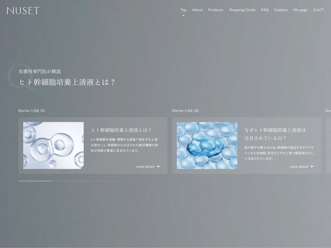Click QA_02 description starting 肌の調子を整える
Screen dimensions: 331x248
(x=279, y=153)
